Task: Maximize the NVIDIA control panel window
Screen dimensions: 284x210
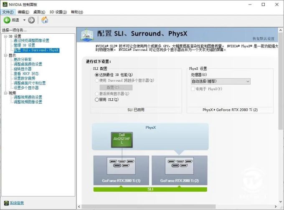Action: click(264, 5)
